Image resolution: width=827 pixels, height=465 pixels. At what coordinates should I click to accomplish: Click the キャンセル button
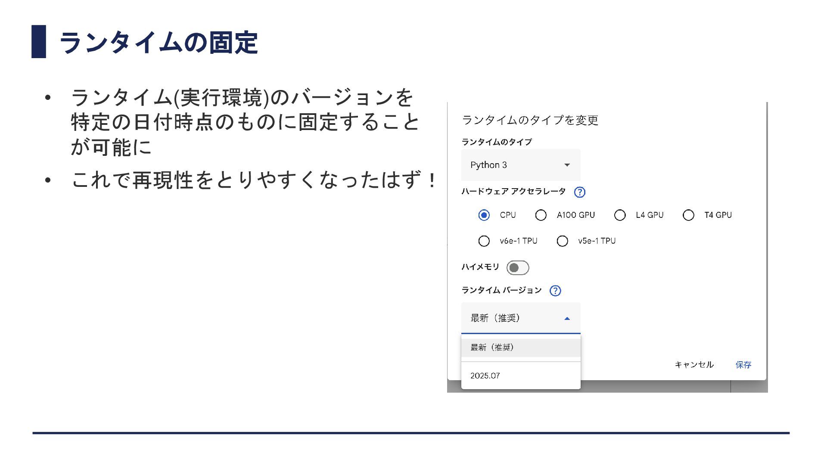coord(694,365)
